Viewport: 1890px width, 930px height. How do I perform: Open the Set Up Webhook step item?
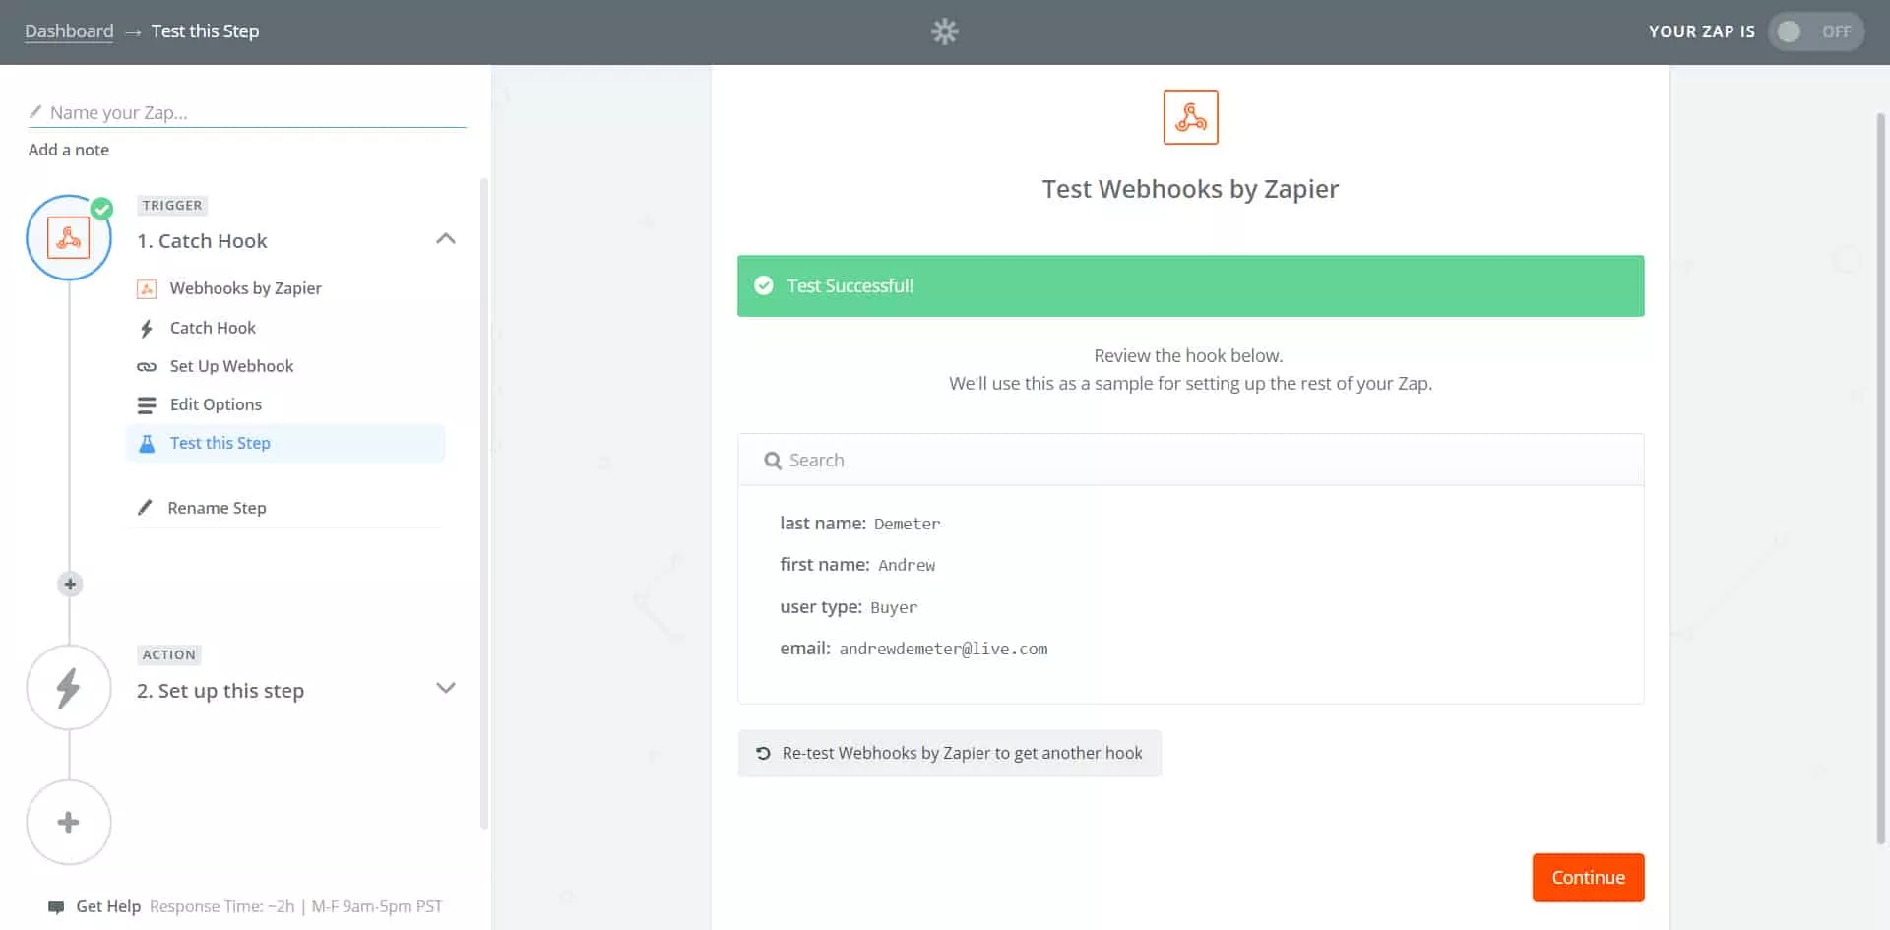point(231,366)
